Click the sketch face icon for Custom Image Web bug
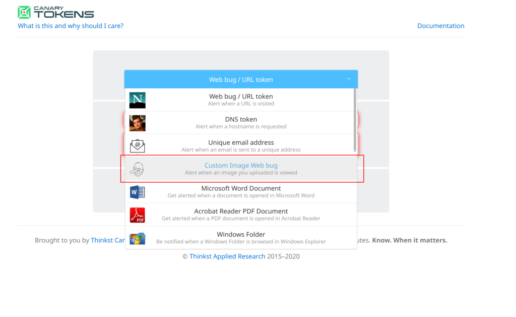 137,169
